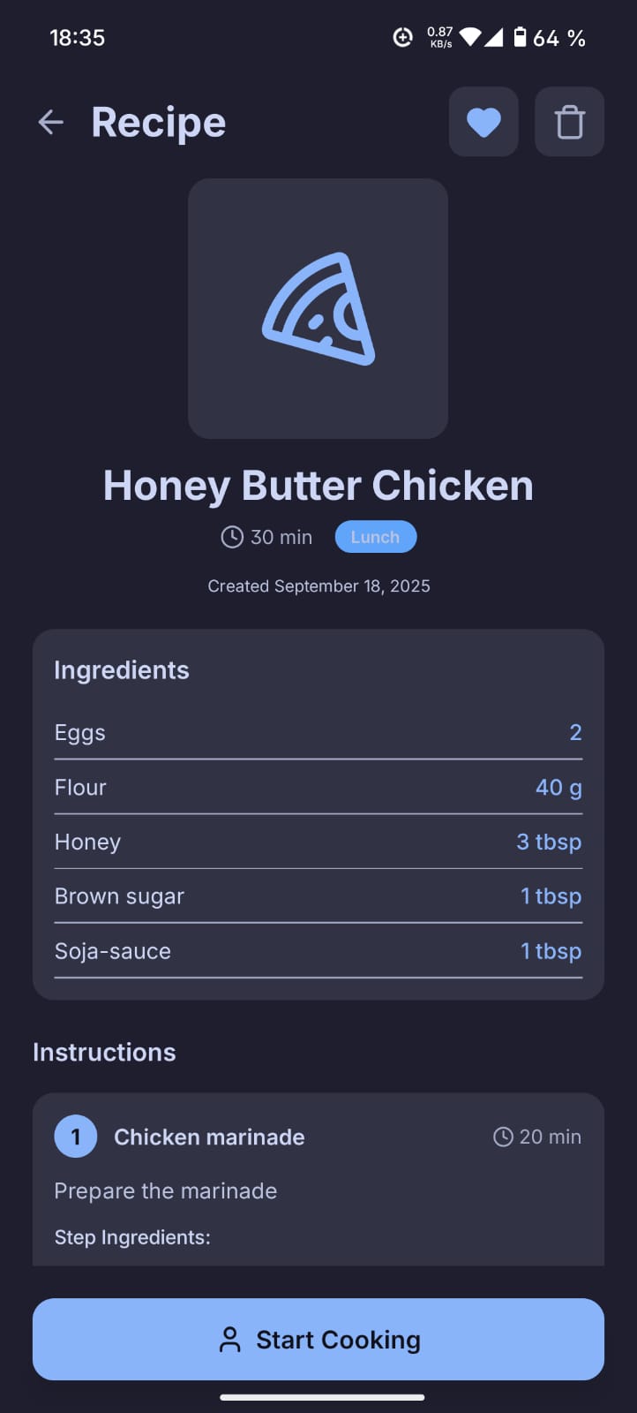The image size is (637, 1413).
Task: Tap the back arrow icon
Action: click(51, 122)
